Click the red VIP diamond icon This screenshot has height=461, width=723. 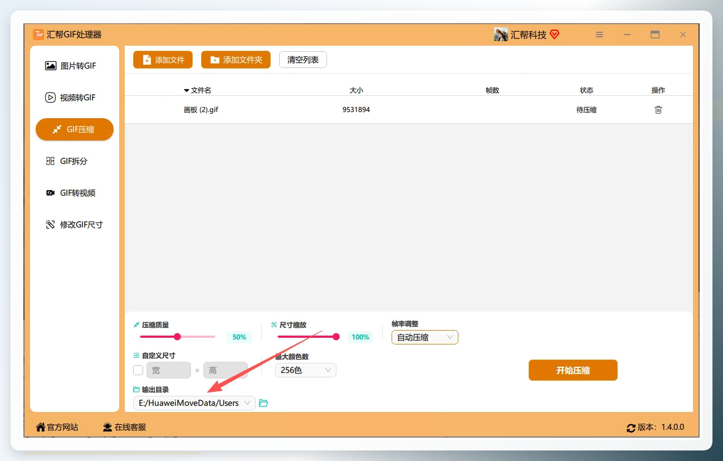[554, 35]
